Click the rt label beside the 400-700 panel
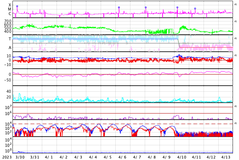Viewport: 239px width, 160px height. coord(235,22)
